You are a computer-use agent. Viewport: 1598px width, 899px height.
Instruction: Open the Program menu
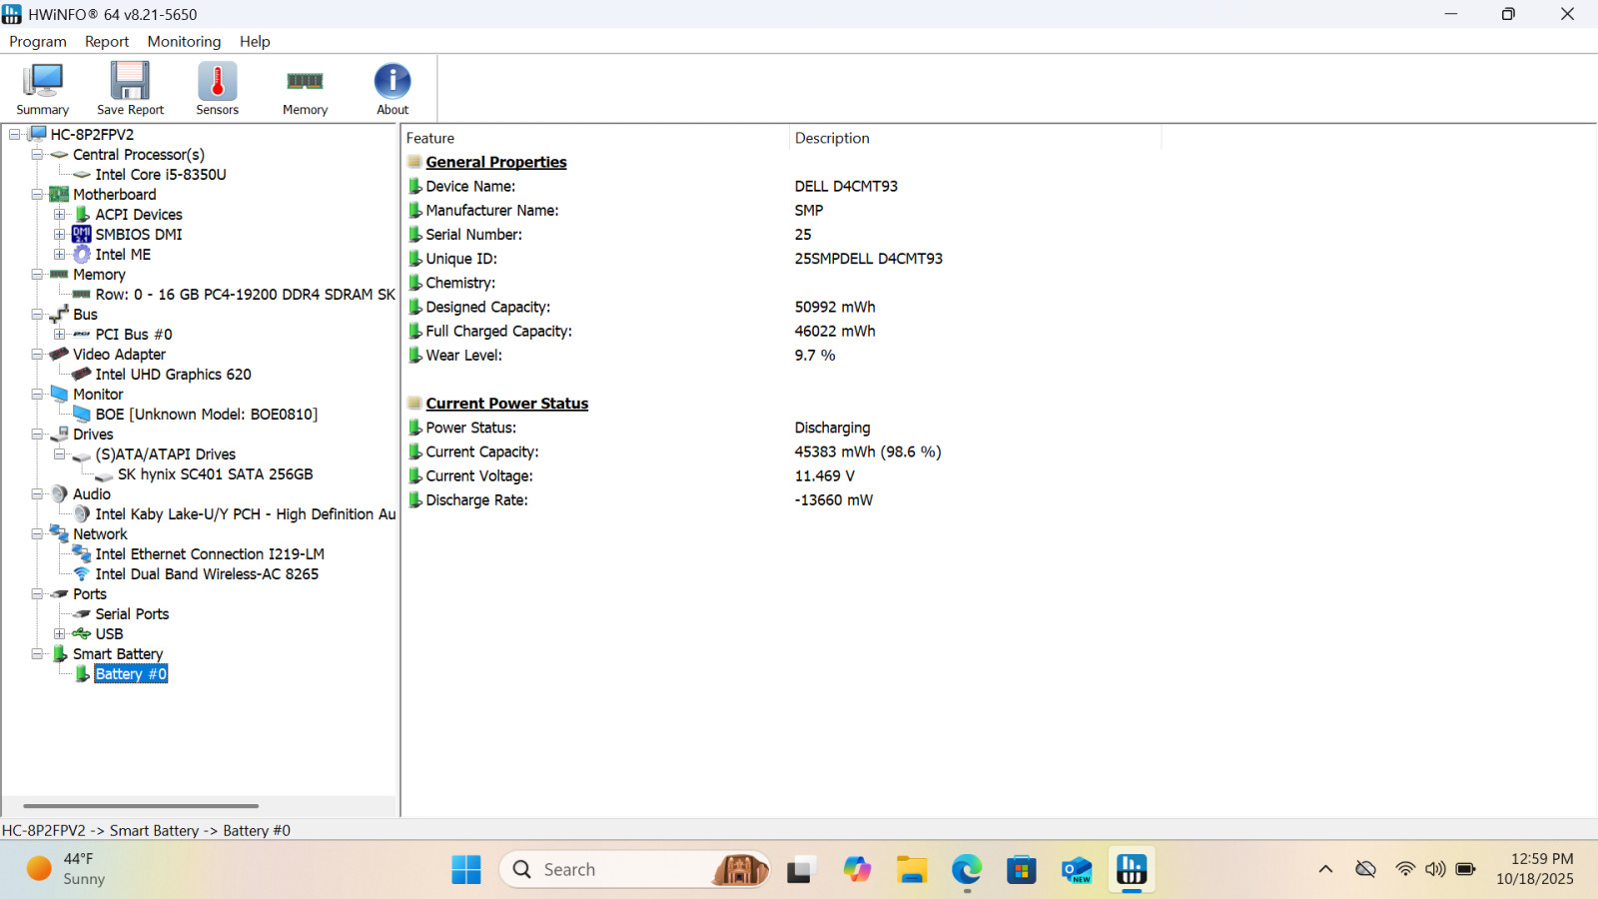pos(38,41)
